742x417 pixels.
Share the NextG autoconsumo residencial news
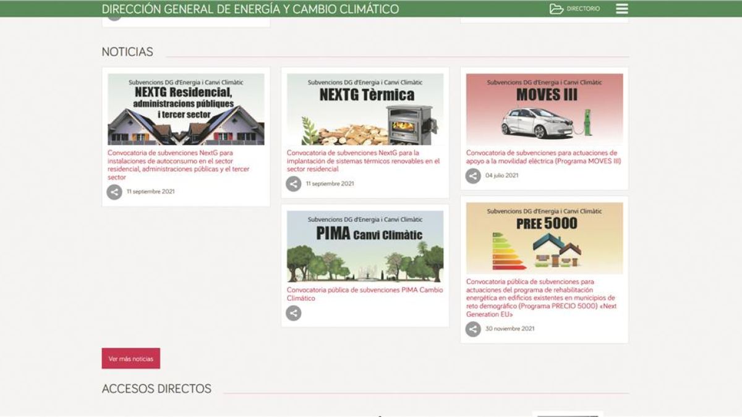click(114, 192)
